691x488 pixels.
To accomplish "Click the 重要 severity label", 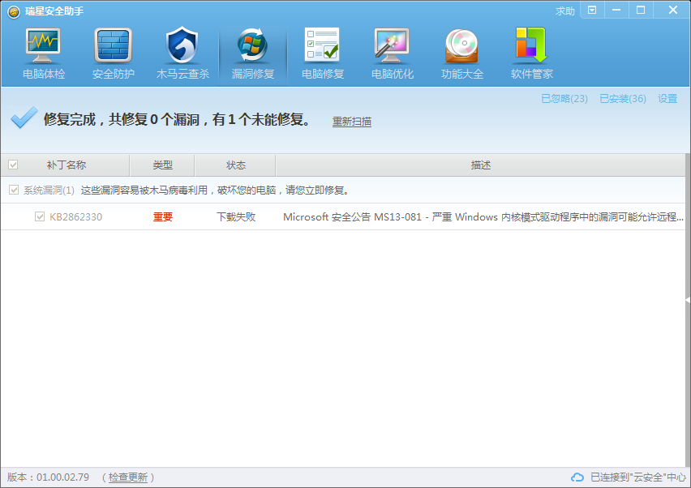I will tap(163, 216).
